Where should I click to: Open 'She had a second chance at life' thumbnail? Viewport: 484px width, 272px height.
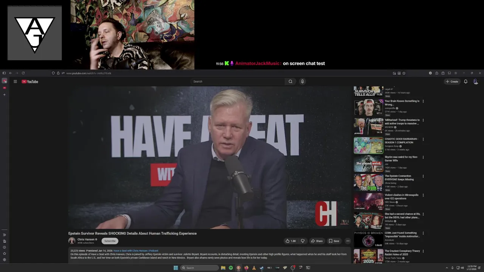368,221
